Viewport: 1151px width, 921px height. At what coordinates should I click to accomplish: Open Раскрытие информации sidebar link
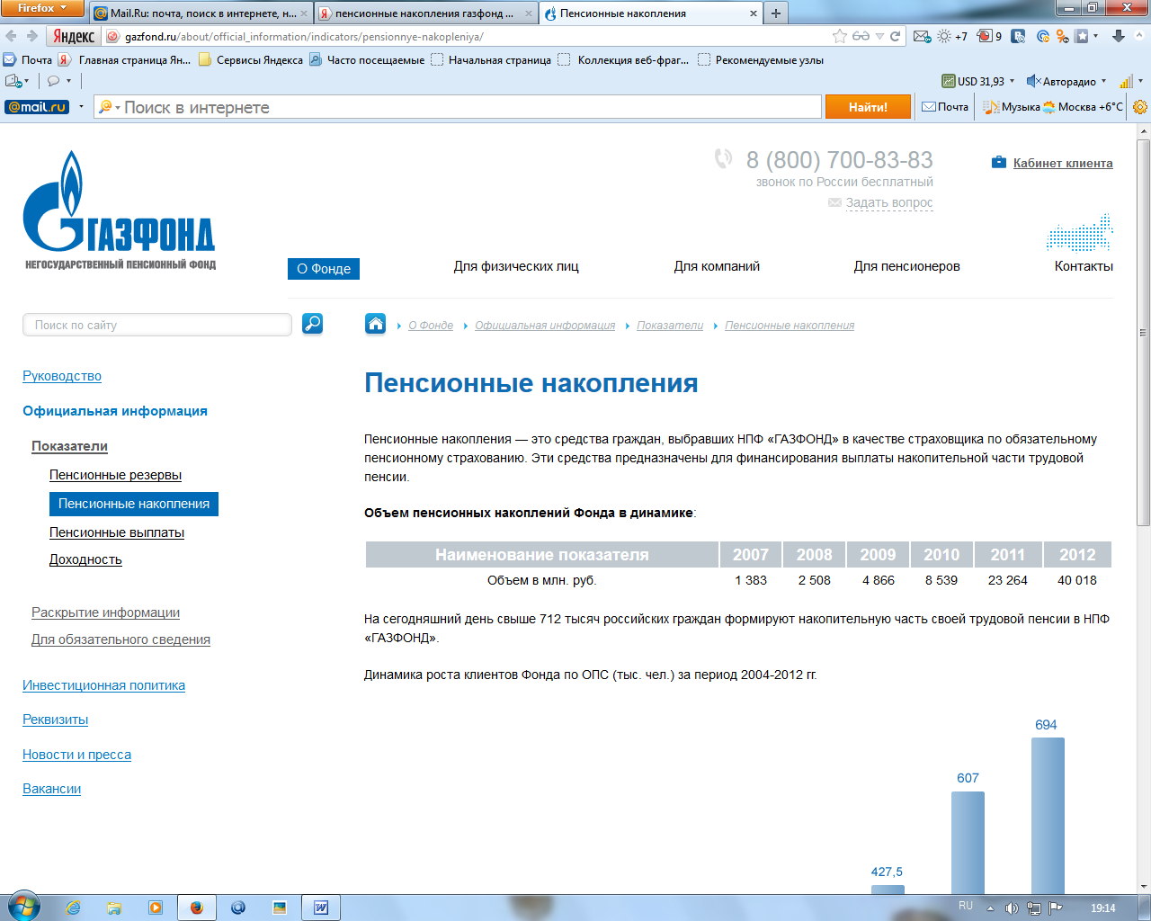pos(105,613)
